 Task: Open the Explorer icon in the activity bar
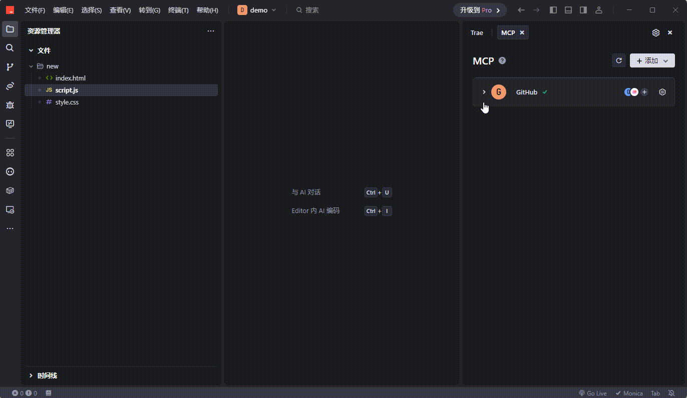point(10,28)
